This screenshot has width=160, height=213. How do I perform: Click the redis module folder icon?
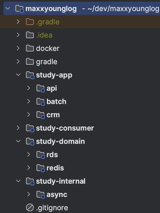coord(40,168)
